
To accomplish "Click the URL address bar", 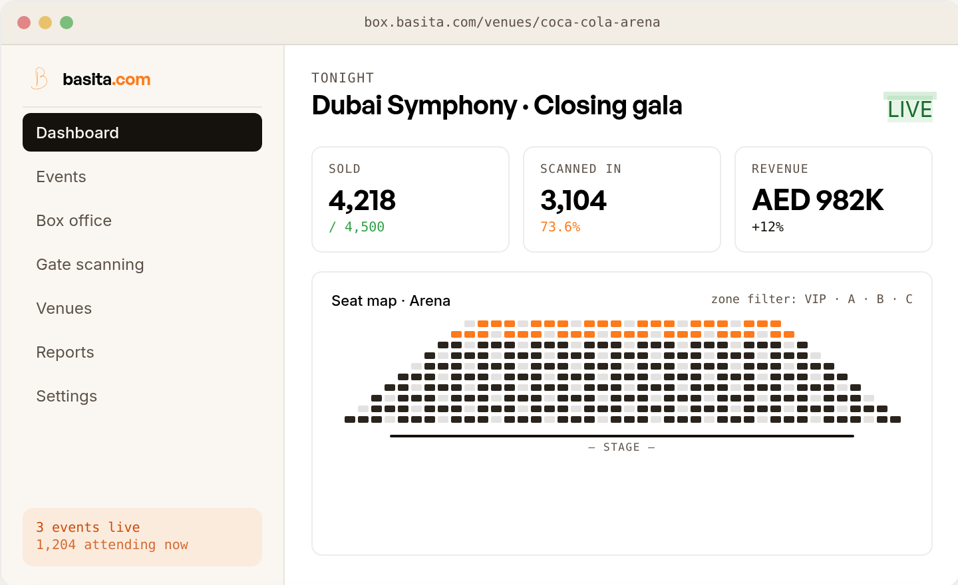I will coord(512,22).
